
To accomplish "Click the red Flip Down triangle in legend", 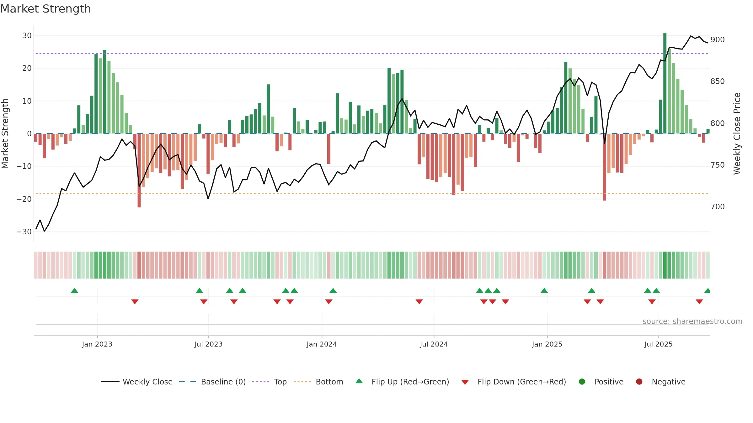I will click(x=465, y=382).
